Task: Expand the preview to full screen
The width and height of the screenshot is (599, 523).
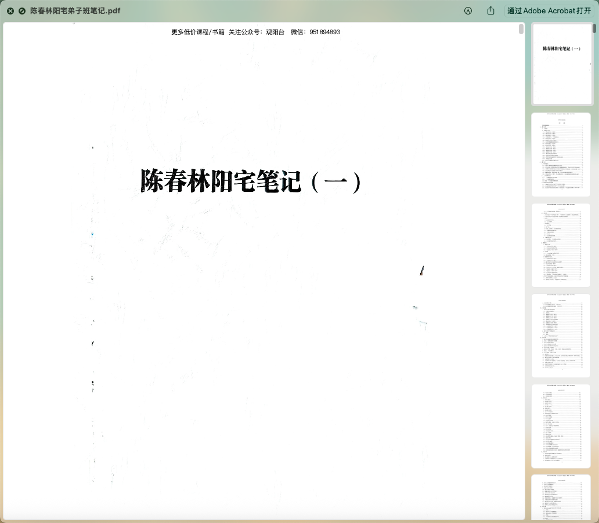Action: [22, 11]
